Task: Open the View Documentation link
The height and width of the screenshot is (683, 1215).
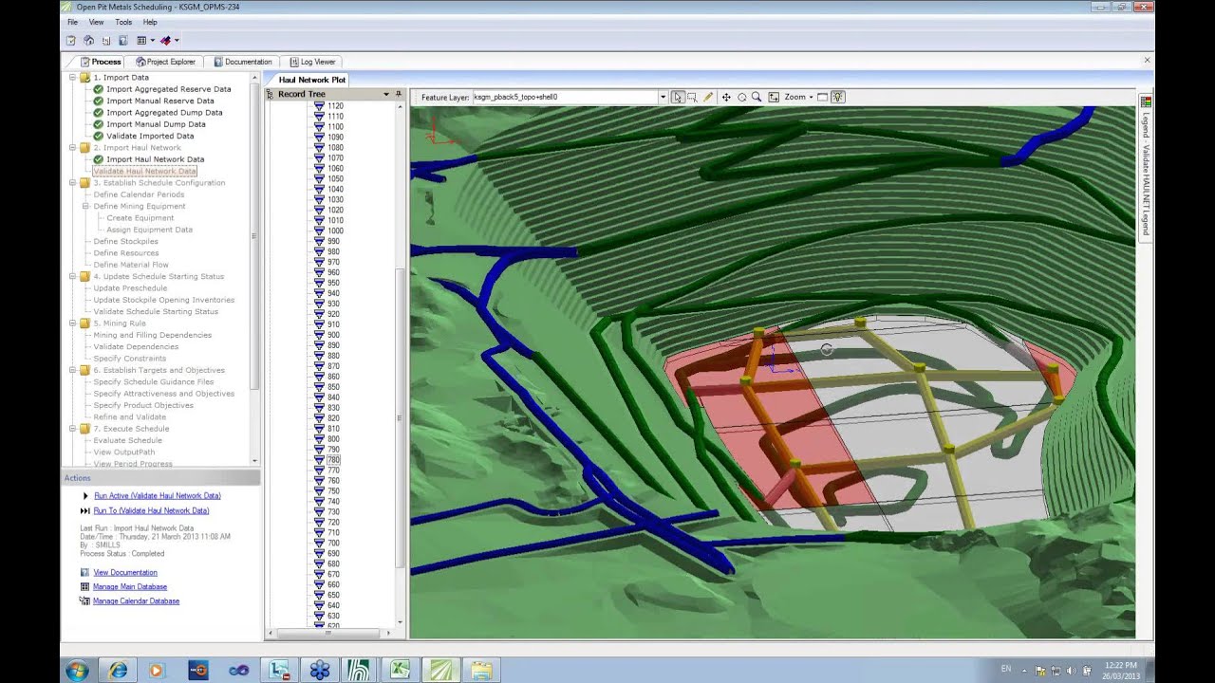Action: click(x=125, y=572)
